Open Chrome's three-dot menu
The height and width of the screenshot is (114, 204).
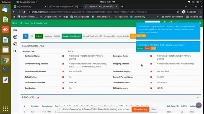[201, 12]
